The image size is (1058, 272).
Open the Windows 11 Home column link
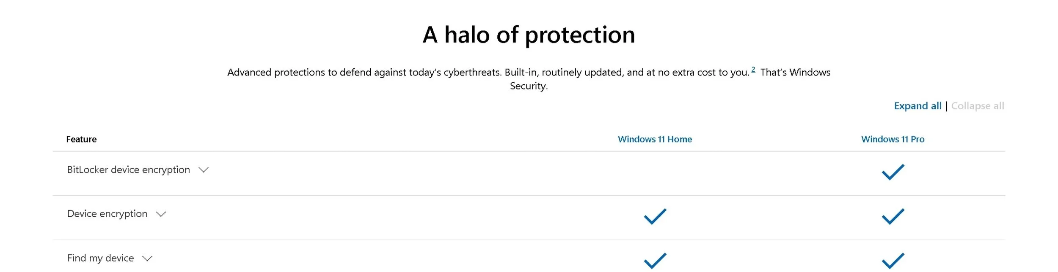click(655, 139)
